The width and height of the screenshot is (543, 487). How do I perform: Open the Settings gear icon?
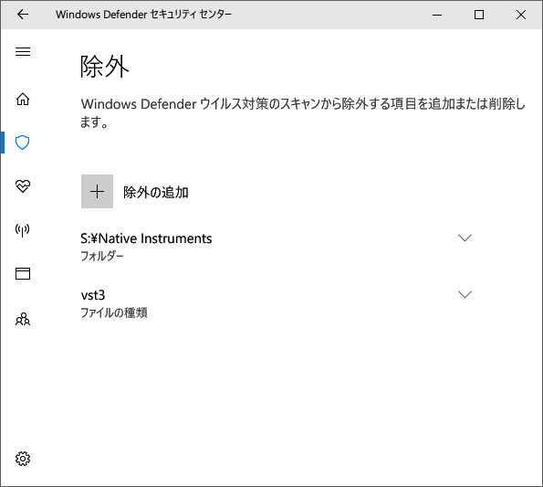(23, 459)
